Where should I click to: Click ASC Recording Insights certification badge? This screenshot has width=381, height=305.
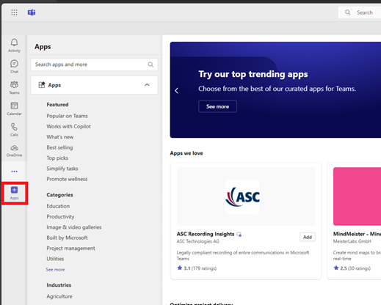[239, 235]
